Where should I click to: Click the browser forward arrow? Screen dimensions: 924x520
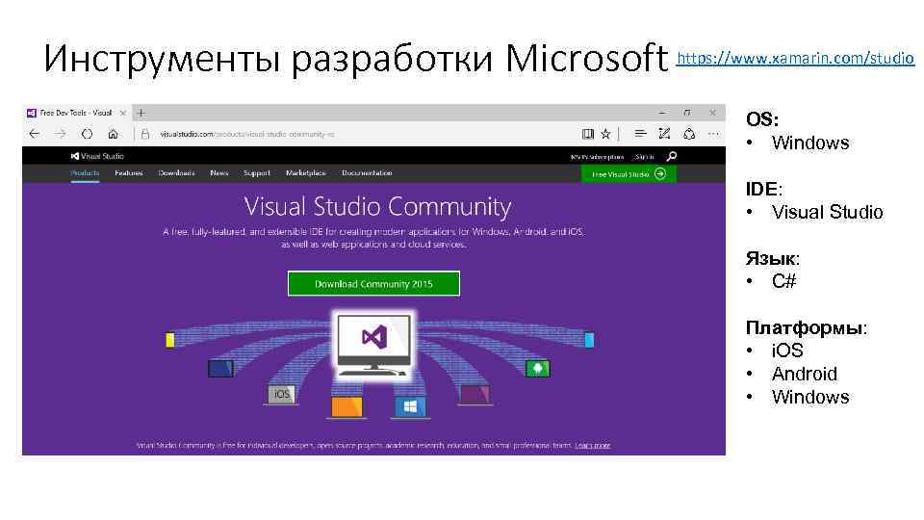(x=60, y=134)
